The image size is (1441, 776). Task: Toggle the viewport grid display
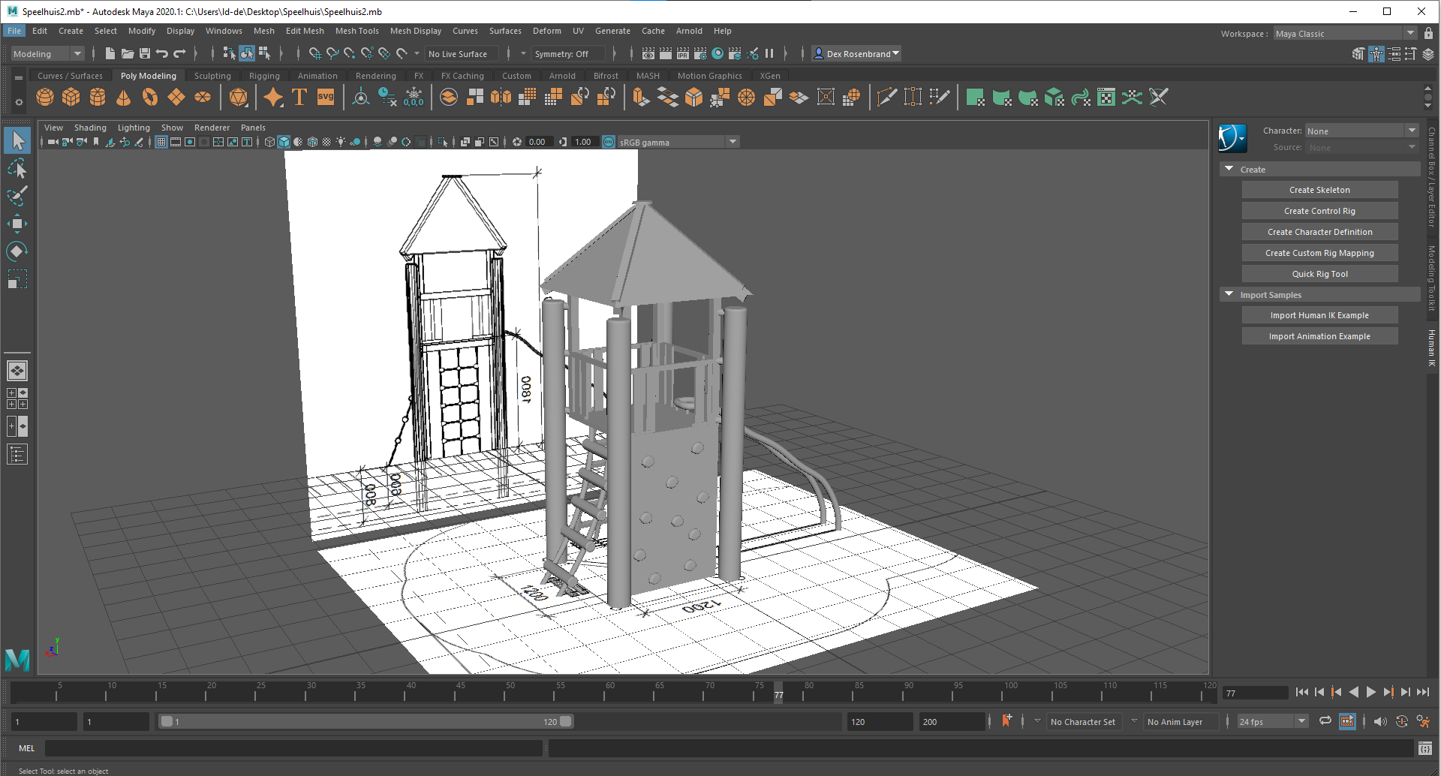161,142
